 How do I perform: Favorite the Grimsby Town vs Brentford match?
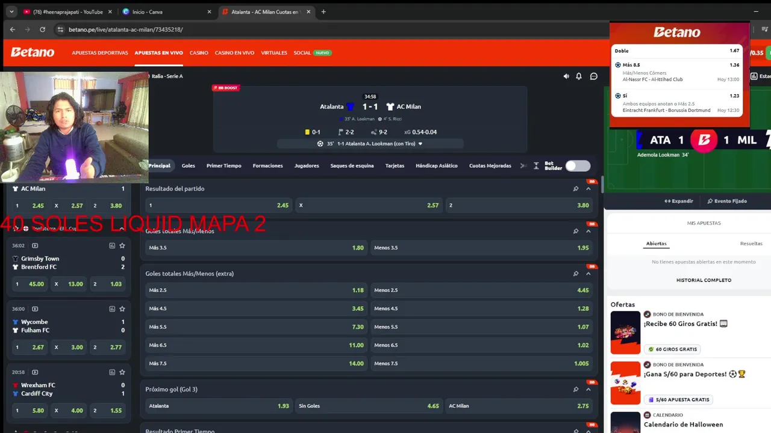(122, 245)
